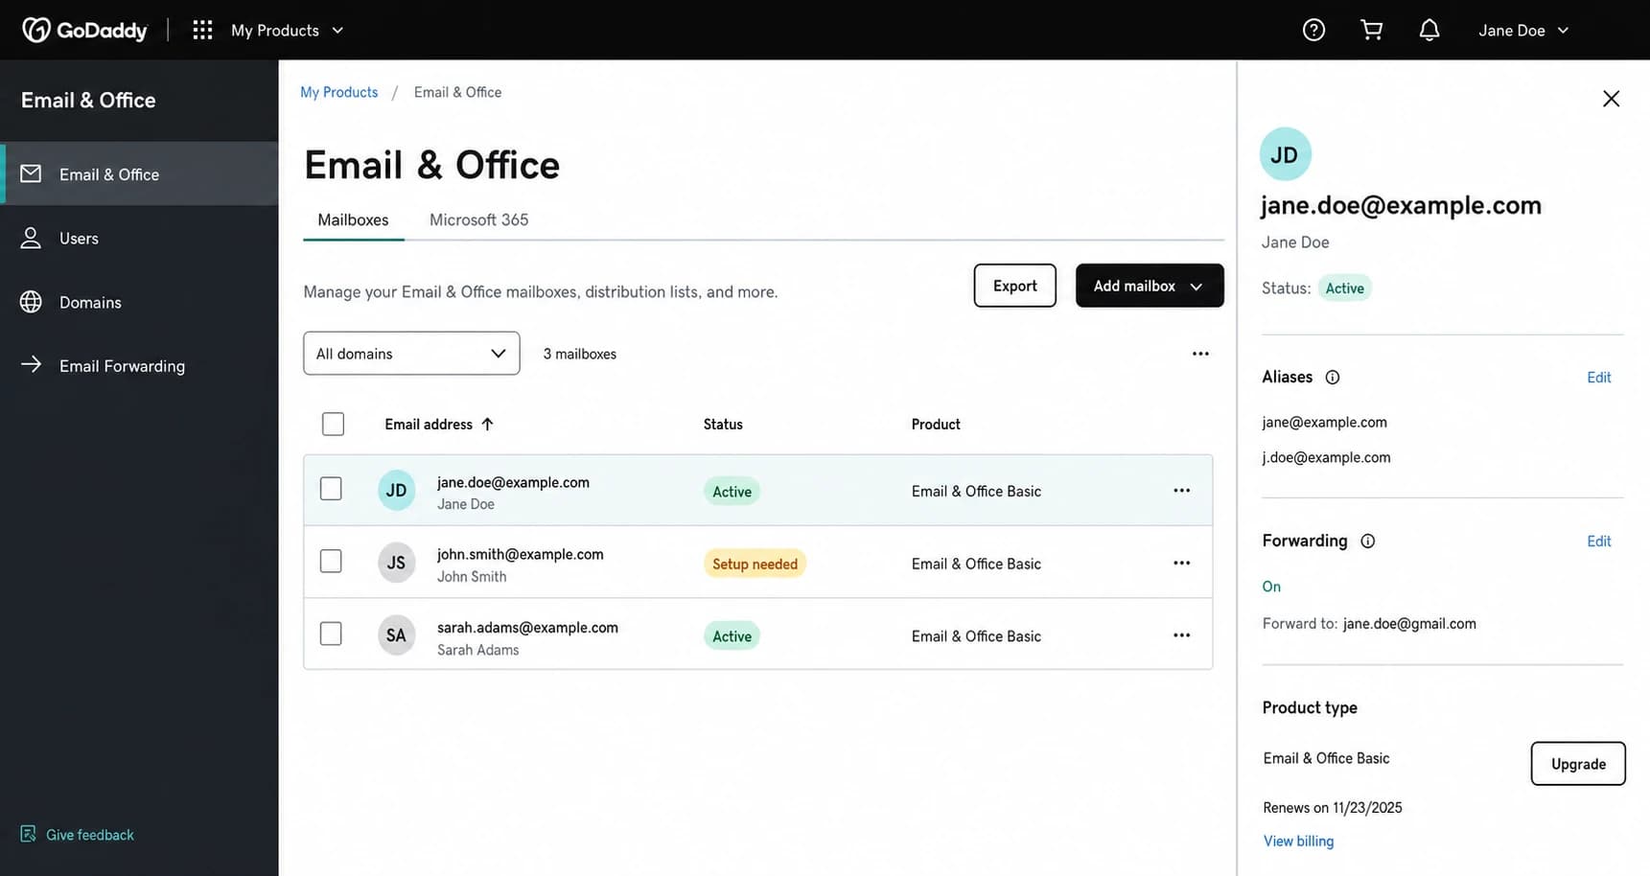Click the envelope icon beside Email & Office

click(x=31, y=173)
